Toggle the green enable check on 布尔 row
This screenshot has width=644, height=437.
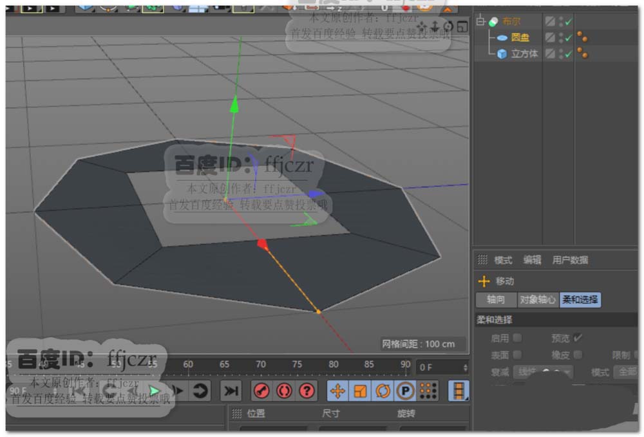coord(569,22)
